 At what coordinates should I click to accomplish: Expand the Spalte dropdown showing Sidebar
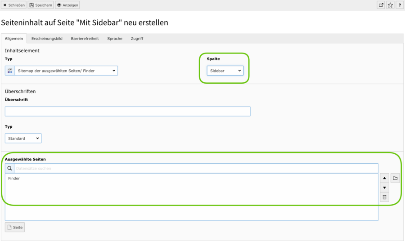click(x=225, y=71)
